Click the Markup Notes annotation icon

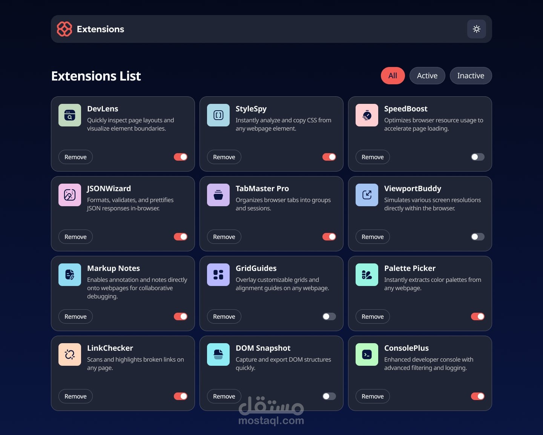pyautogui.click(x=69, y=275)
